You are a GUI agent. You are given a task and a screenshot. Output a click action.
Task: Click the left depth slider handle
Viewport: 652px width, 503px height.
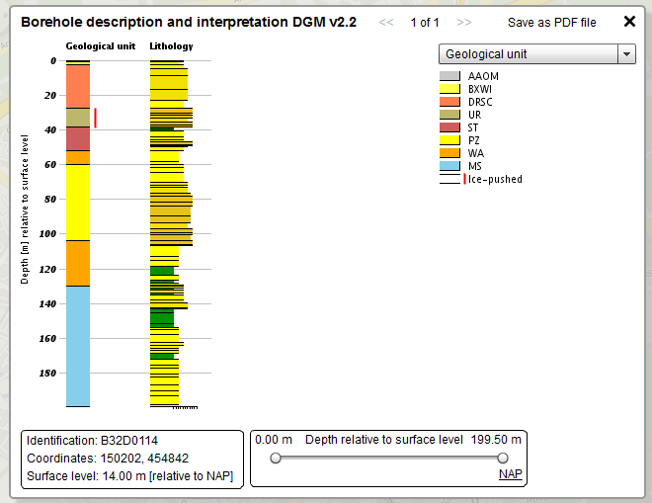tap(276, 458)
